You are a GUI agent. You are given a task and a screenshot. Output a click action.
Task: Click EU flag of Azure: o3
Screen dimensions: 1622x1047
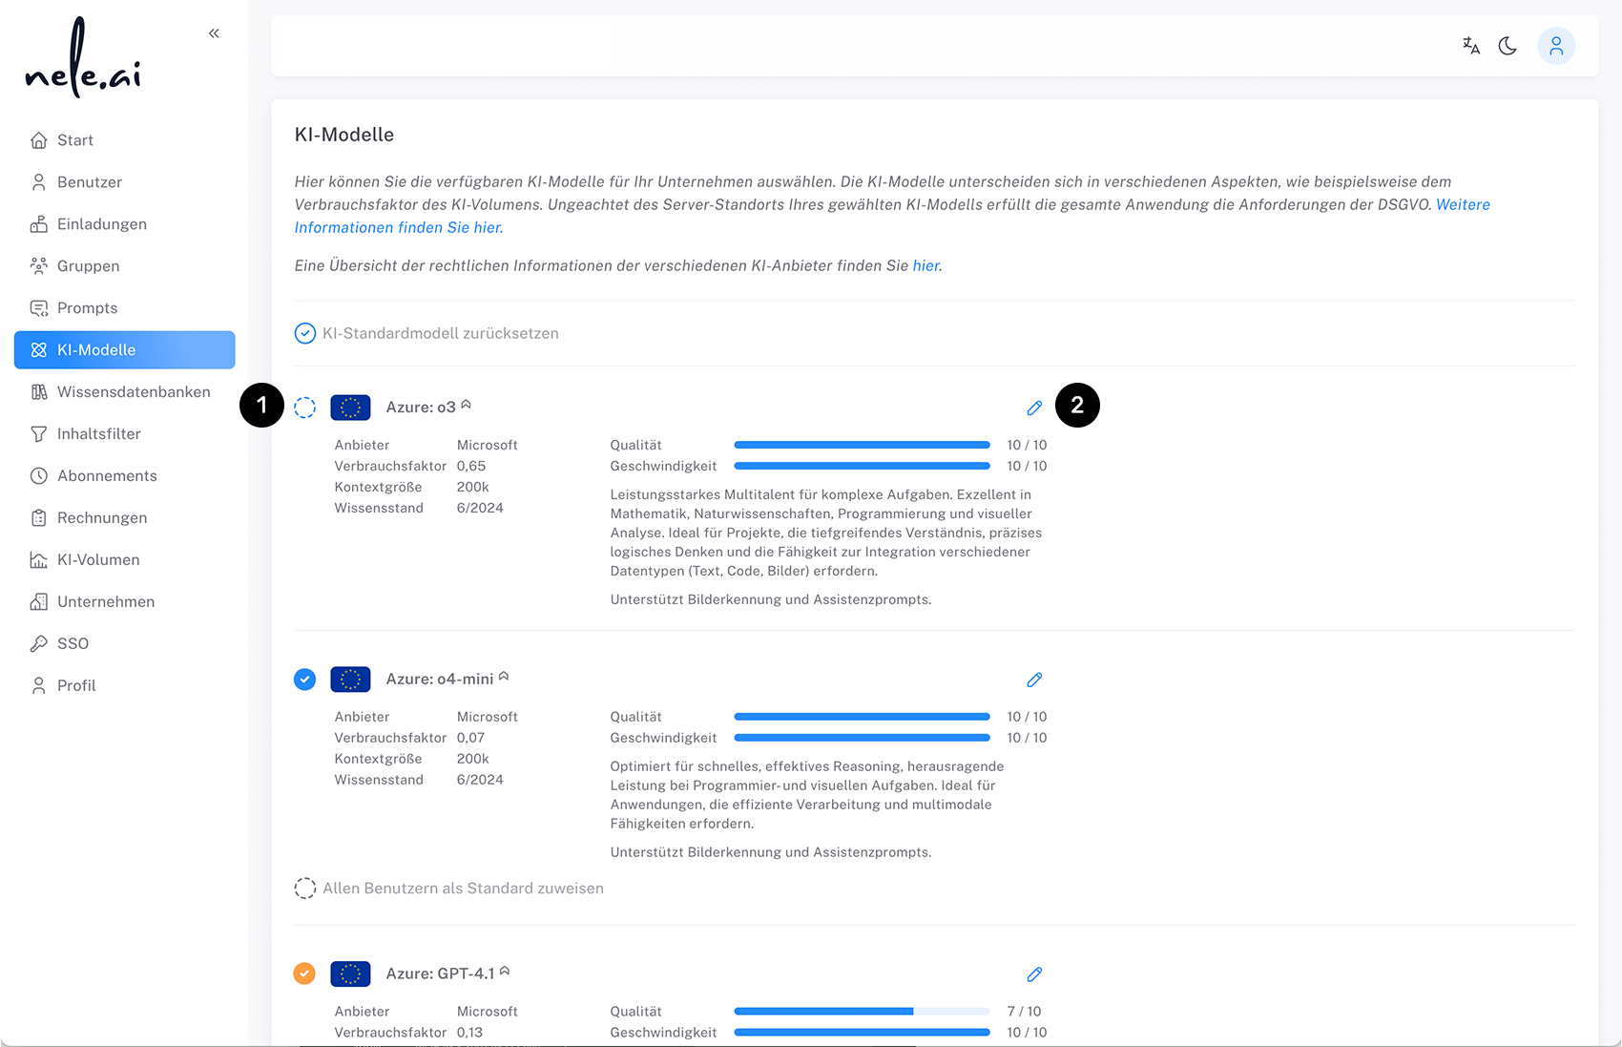[x=350, y=408]
